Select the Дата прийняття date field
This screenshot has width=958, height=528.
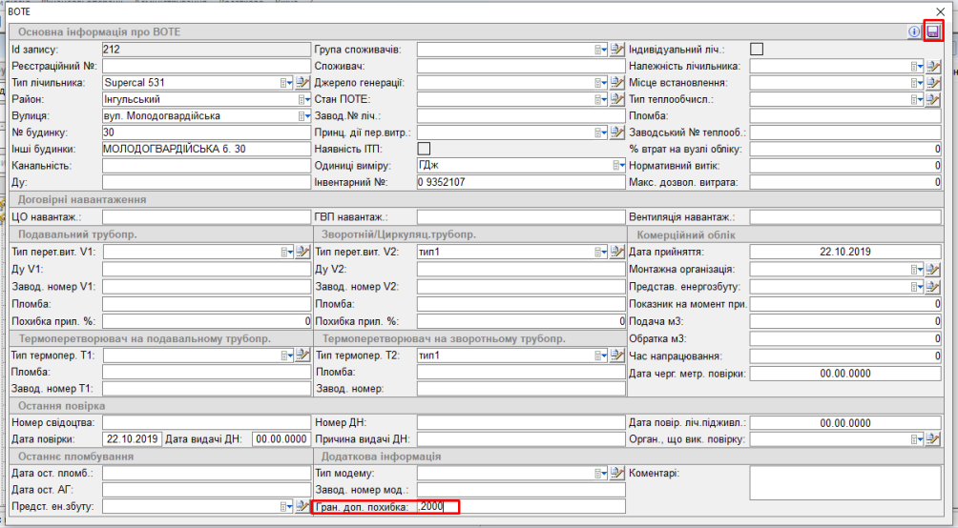pos(845,252)
